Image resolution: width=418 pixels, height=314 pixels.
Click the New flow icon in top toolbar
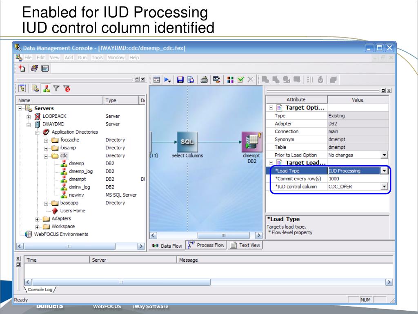22,68
